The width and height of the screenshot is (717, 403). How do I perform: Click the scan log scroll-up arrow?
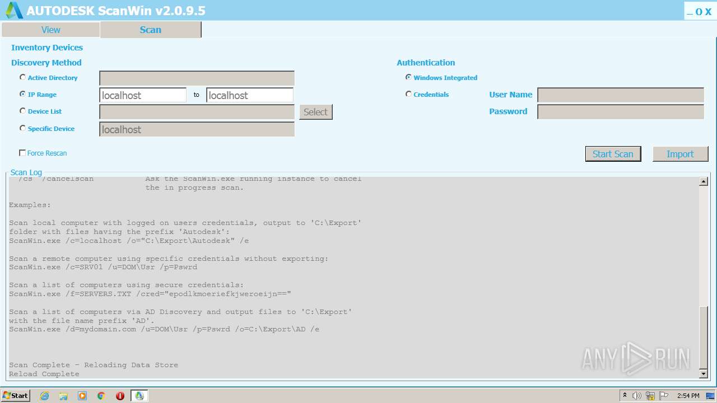point(704,181)
